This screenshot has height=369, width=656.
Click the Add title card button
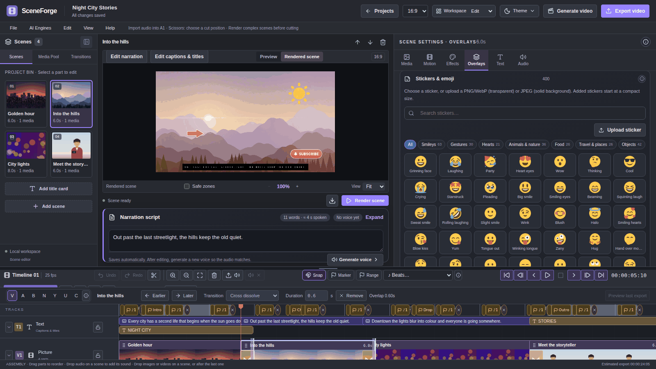pos(48,189)
